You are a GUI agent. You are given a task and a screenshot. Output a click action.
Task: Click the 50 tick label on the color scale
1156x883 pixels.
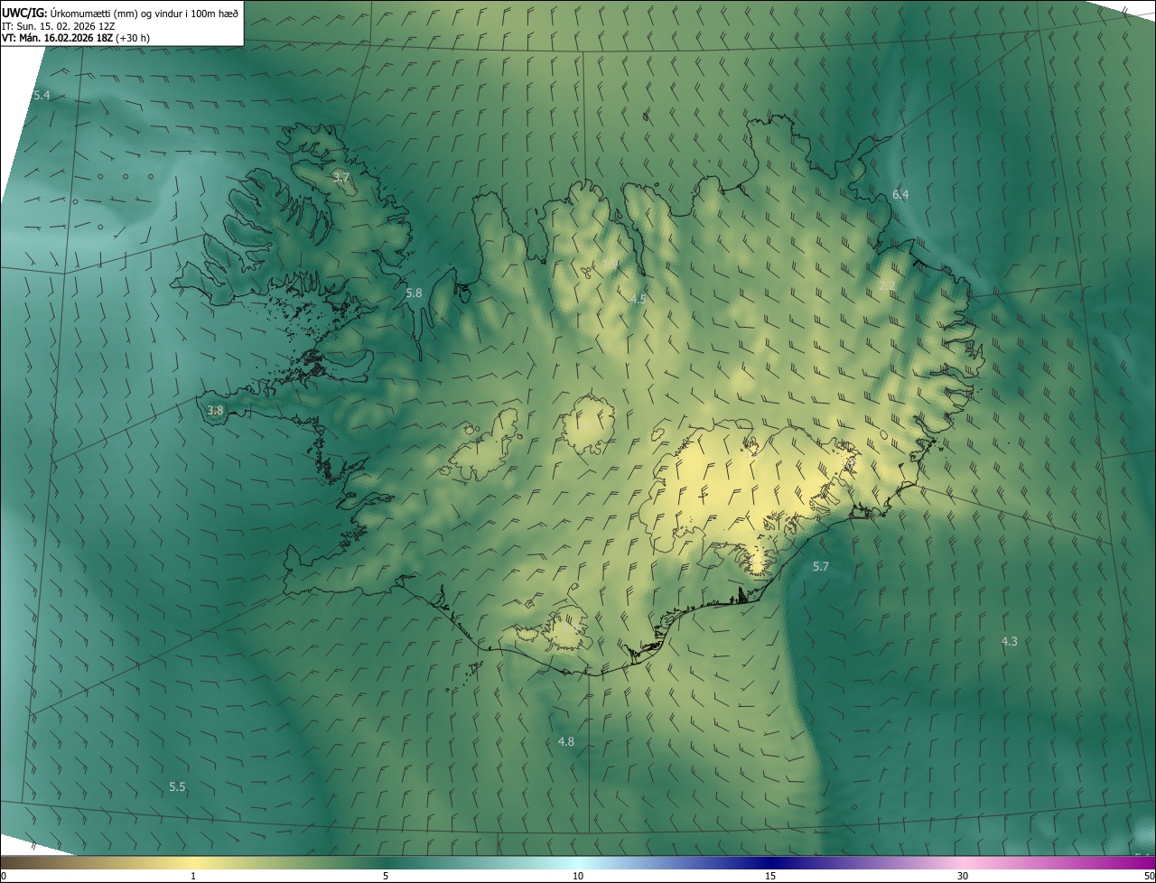click(1149, 876)
